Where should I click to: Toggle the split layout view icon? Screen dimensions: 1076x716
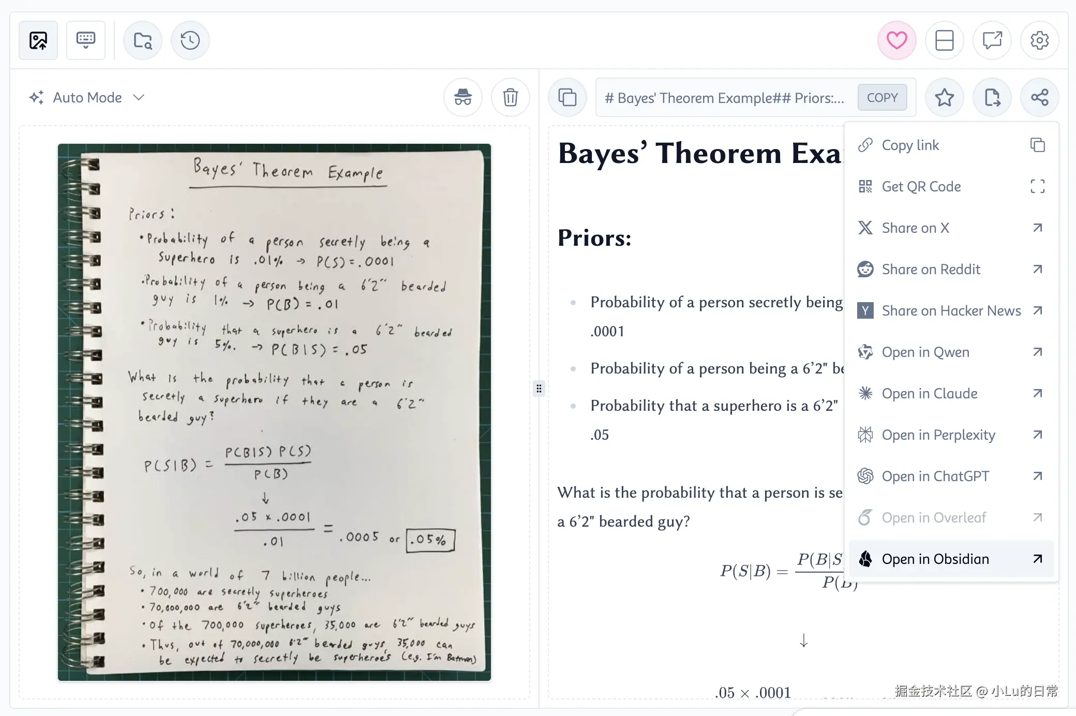pyautogui.click(x=944, y=40)
